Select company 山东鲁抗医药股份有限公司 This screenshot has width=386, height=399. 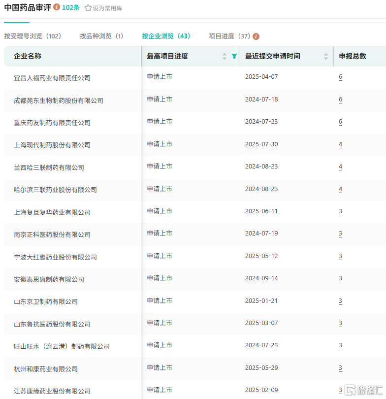pos(52,325)
